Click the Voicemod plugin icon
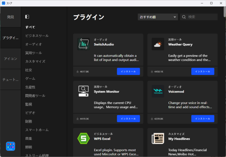Screen dimensions: 226x157 [x=158, y=91]
